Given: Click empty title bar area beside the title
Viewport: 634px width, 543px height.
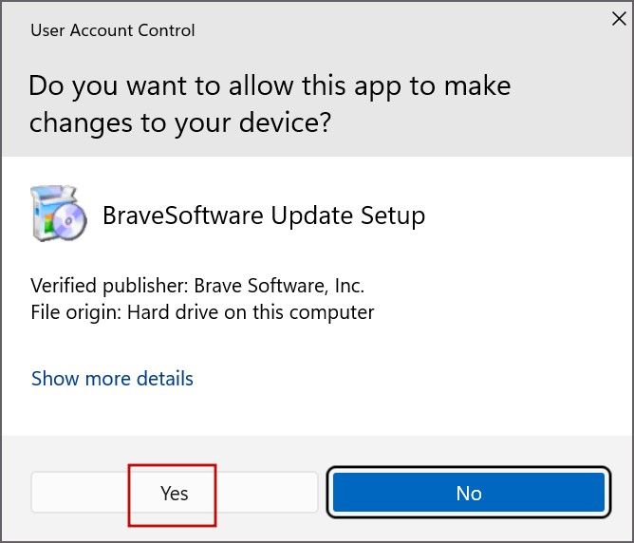Looking at the screenshot, I should point(380,30).
